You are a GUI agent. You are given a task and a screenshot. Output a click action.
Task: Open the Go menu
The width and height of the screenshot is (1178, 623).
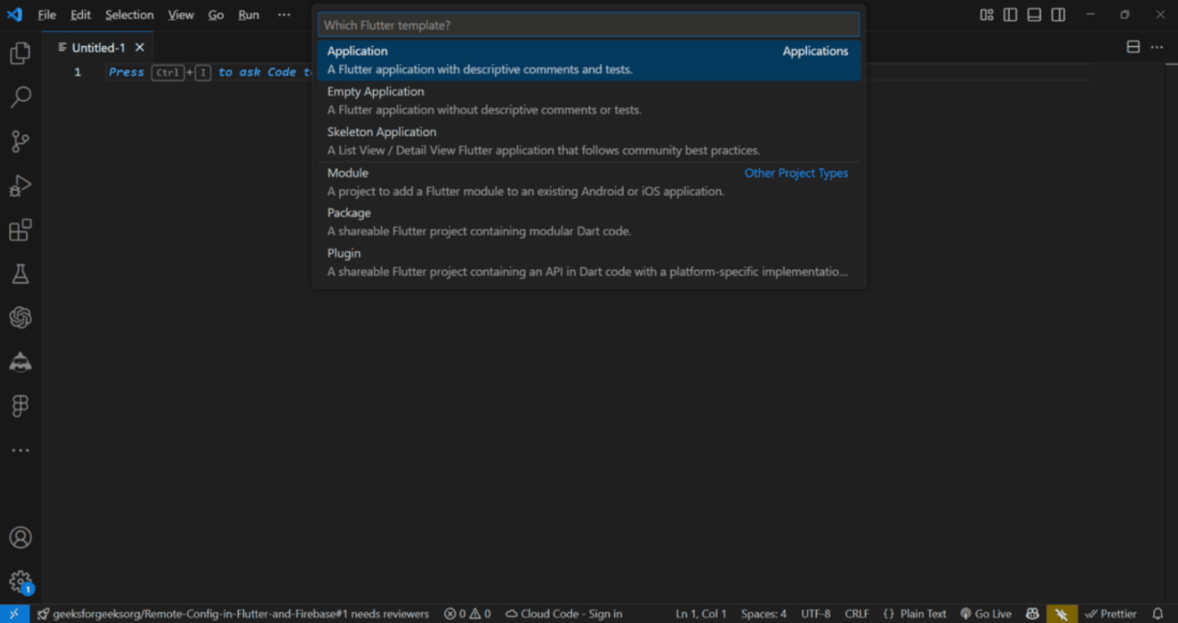(x=216, y=15)
